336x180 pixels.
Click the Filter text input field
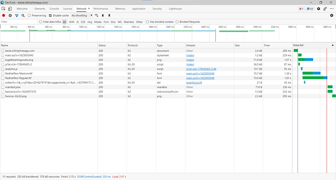point(19,22)
